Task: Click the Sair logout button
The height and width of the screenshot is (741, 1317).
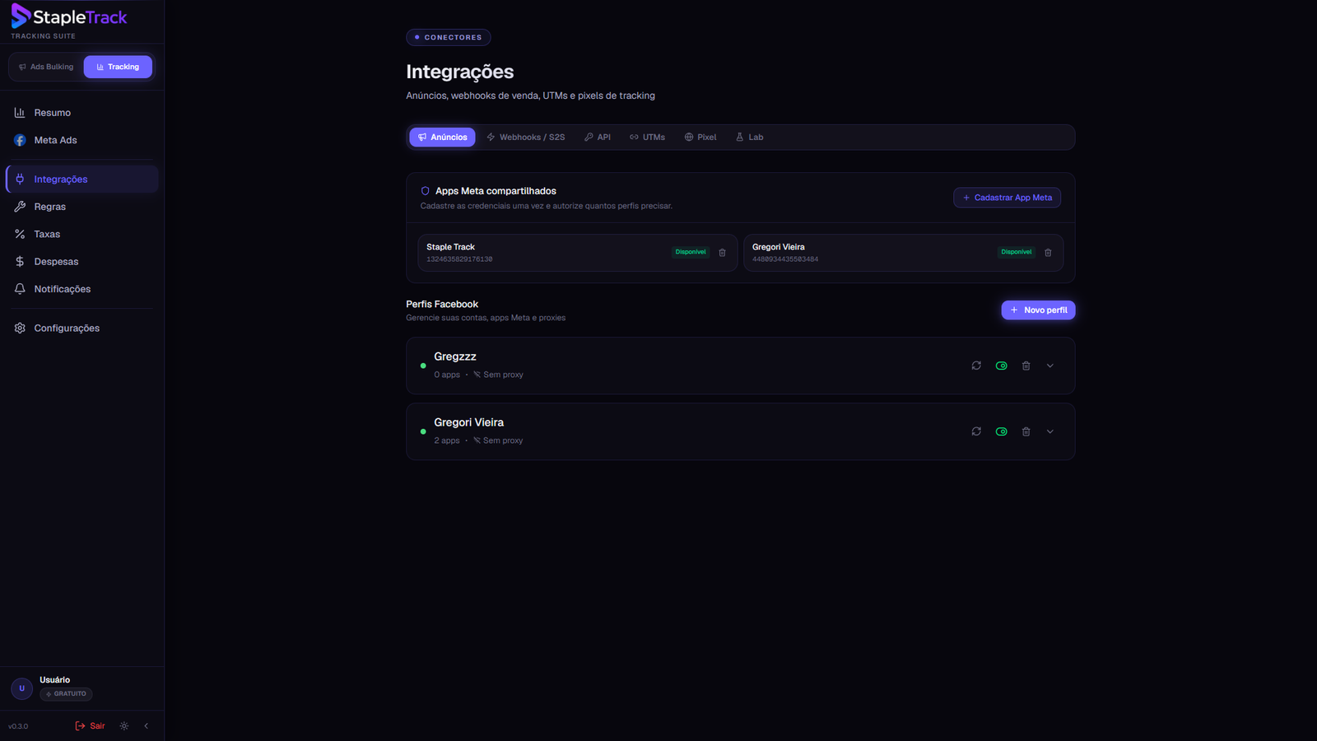Action: [91, 726]
